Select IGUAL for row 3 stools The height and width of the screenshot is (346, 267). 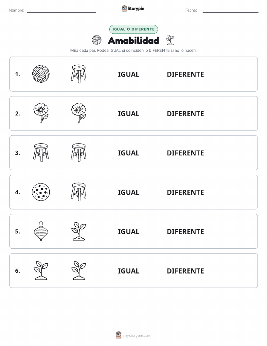pos(129,153)
